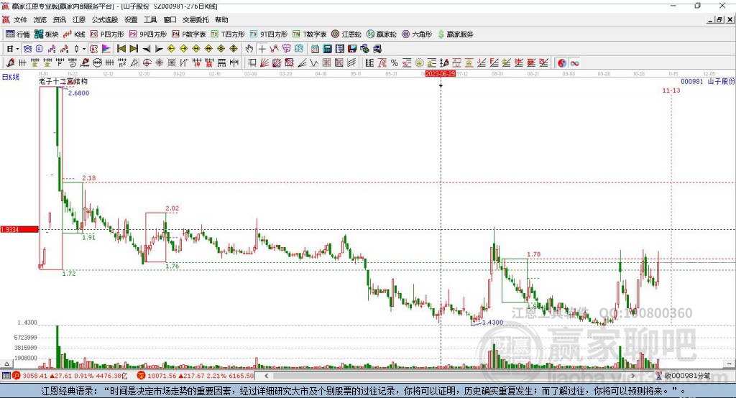The image size is (736, 398).
Task: Open 赢家服务 with dollar icon
Action: coord(455,34)
